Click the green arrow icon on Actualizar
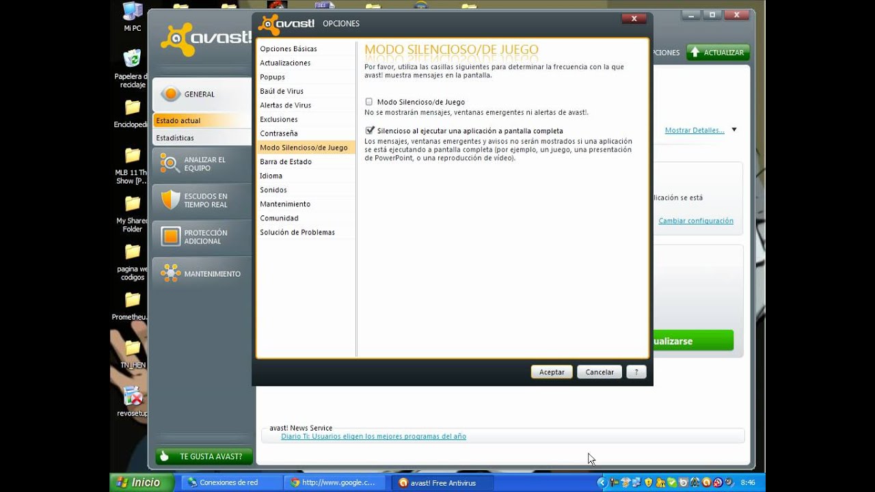Image resolution: width=875 pixels, height=492 pixels. tap(695, 52)
